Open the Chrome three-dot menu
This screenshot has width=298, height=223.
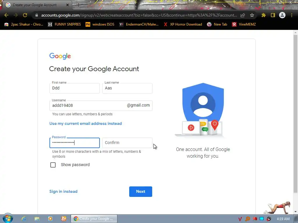tap(292, 15)
